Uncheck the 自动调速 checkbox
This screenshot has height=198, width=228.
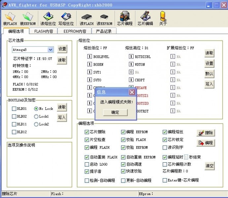(123, 164)
